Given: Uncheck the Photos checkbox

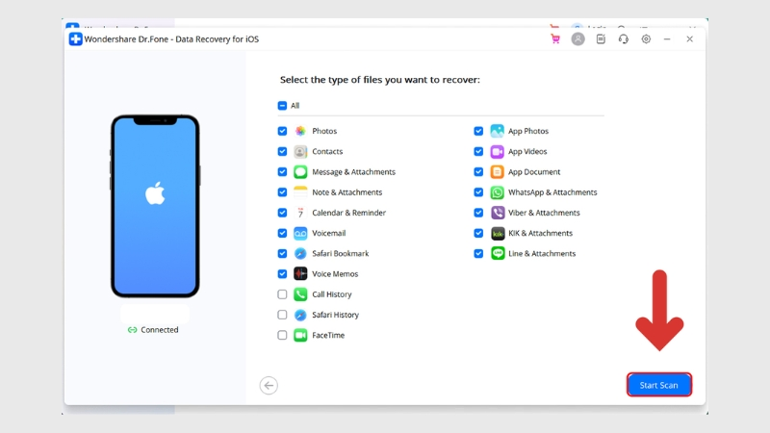Looking at the screenshot, I should coord(282,131).
